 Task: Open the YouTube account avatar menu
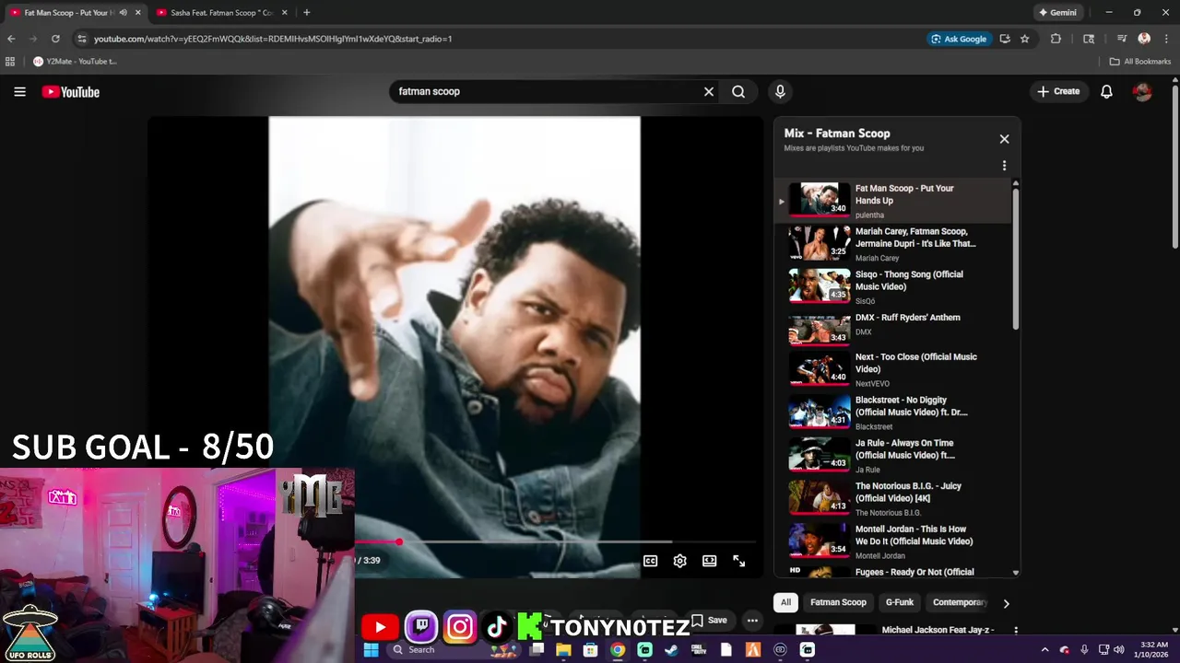click(x=1142, y=91)
